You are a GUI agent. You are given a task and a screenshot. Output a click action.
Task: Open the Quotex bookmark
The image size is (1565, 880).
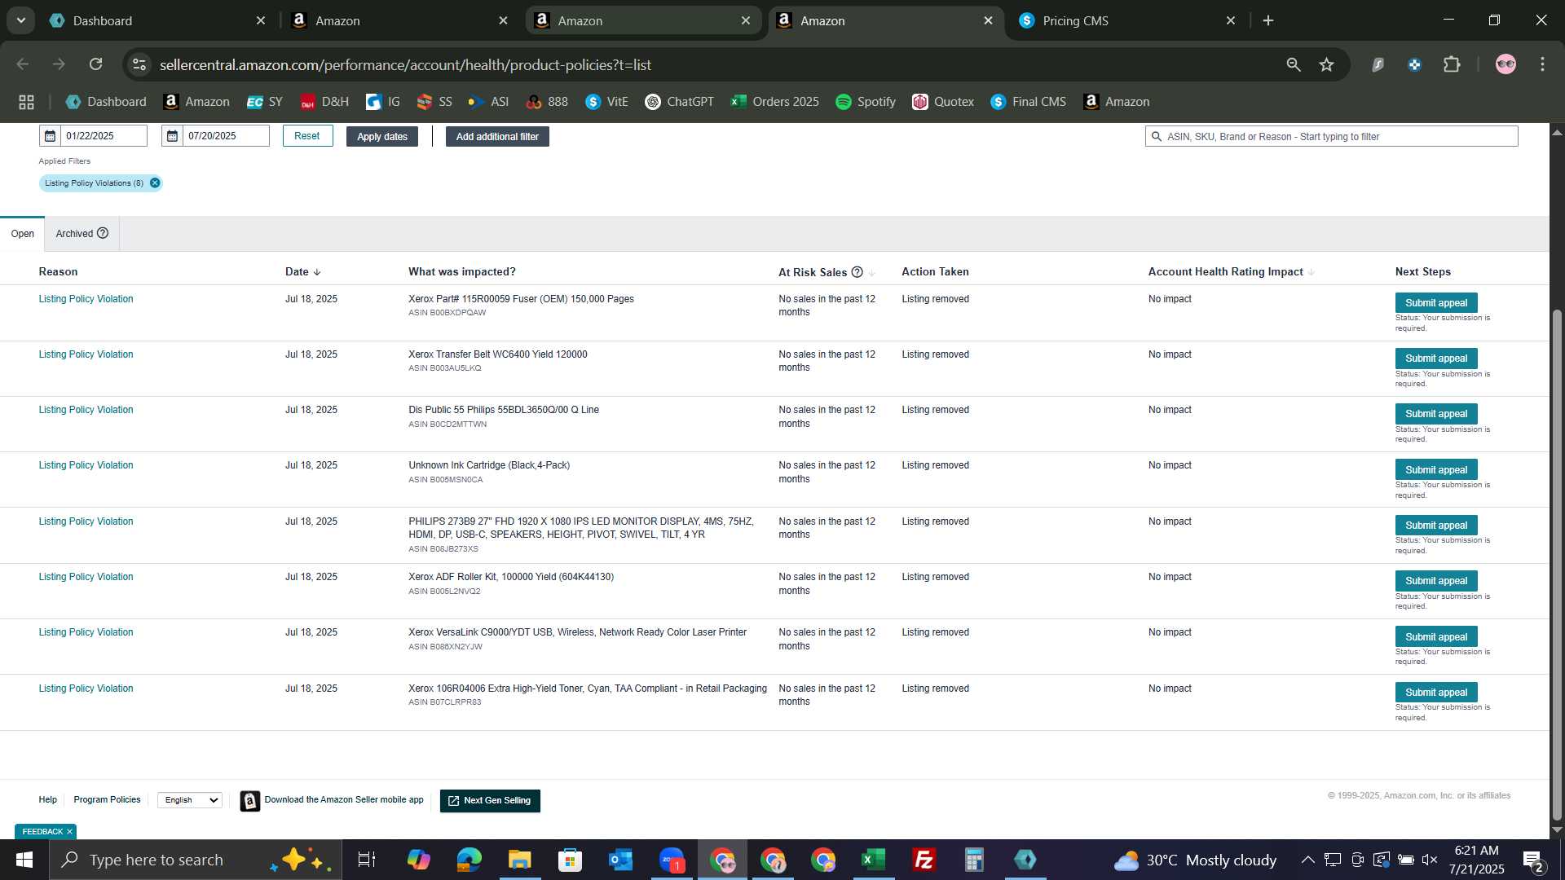click(943, 102)
